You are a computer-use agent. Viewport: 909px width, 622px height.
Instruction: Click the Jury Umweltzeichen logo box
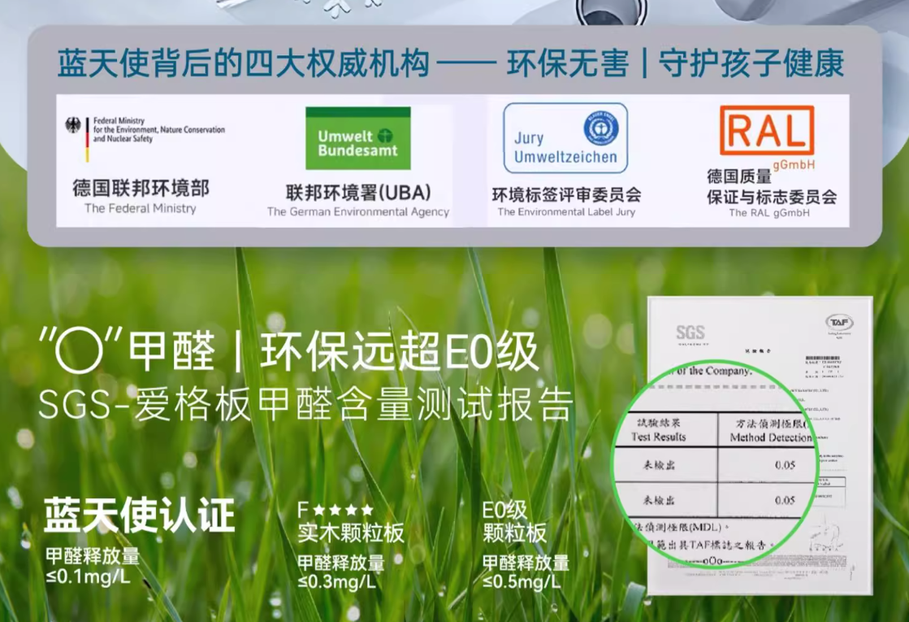565,138
